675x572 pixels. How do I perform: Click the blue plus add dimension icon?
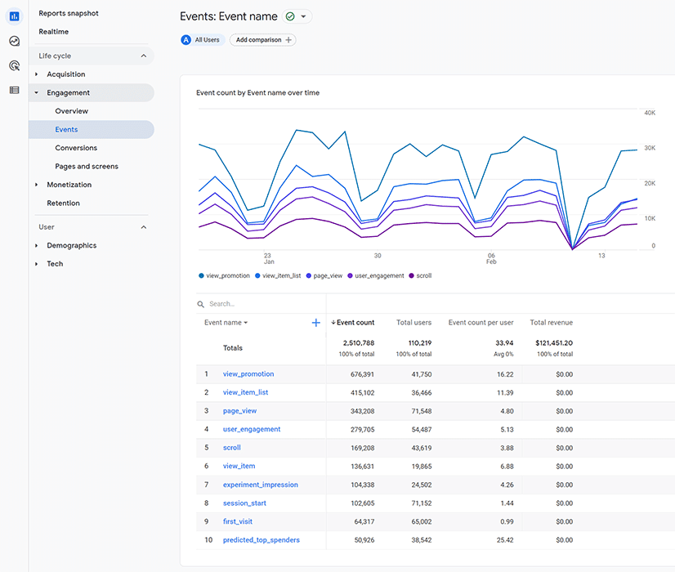(316, 323)
